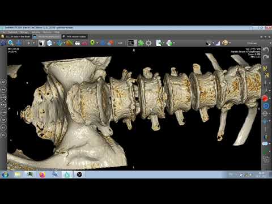Switch to the MPR reconstruction tab
Image resolution: width=272 pixels, height=204 pixels.
pyautogui.click(x=75, y=37)
